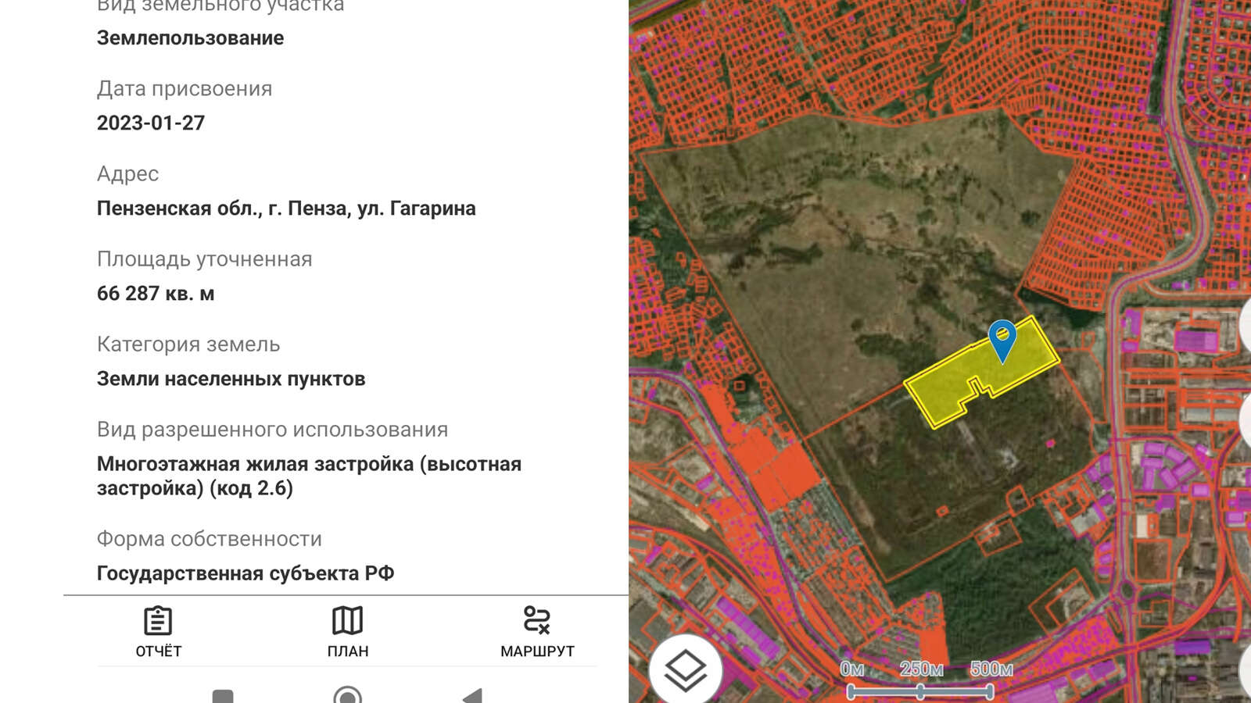Open the ПЛАН map plan icon
The width and height of the screenshot is (1251, 703).
tap(347, 622)
